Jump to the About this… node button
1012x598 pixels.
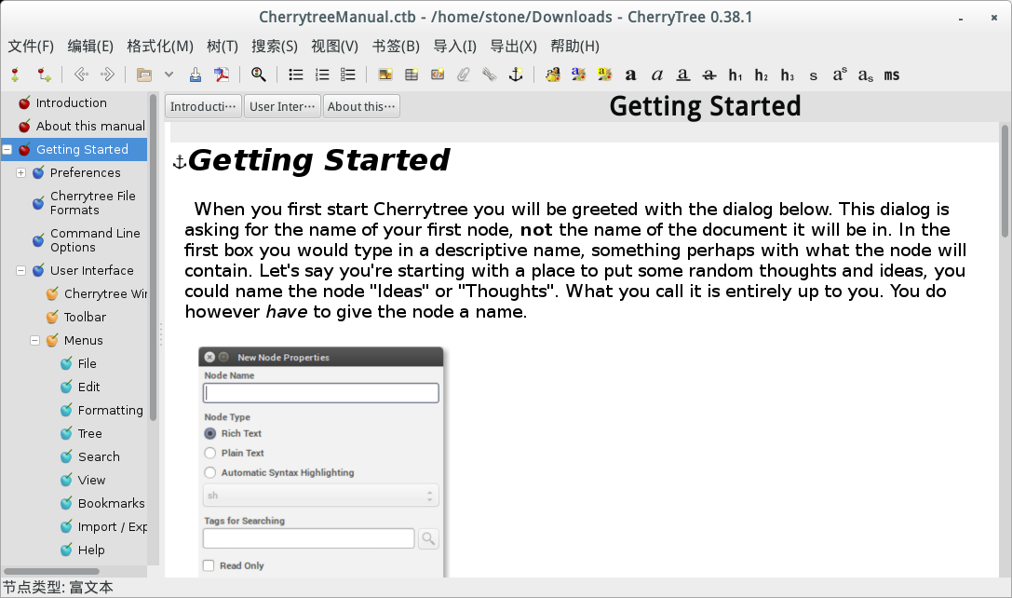[x=361, y=106]
